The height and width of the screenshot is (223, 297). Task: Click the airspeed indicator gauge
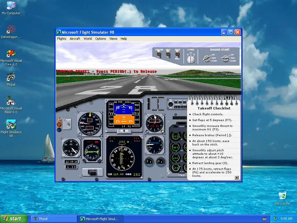[x=90, y=124]
